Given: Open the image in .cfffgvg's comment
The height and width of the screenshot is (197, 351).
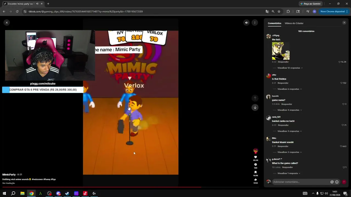Looking at the screenshot, I should click(x=281, y=51).
